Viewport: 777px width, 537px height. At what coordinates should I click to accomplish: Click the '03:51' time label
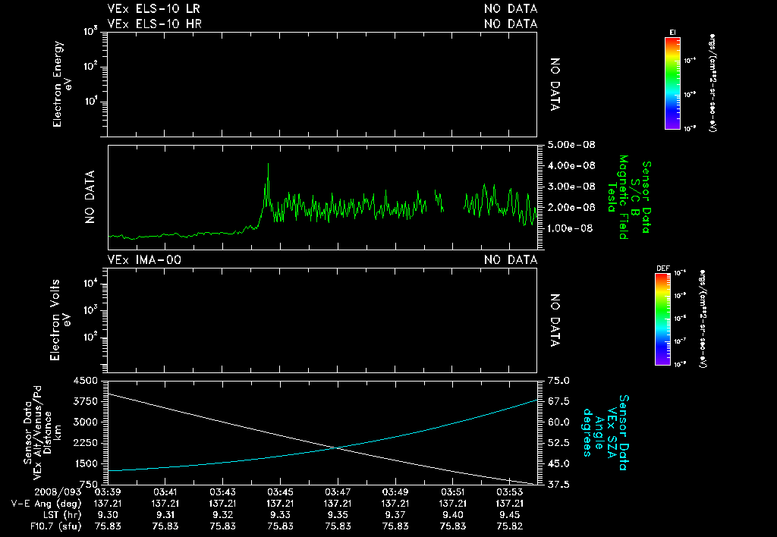(452, 492)
